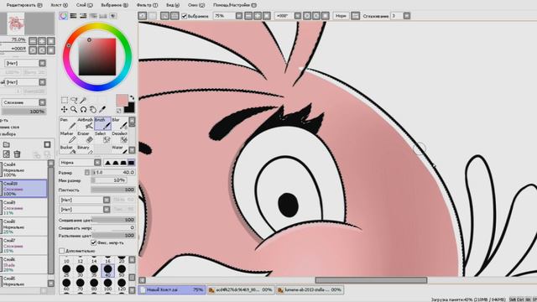The image size is (537, 302).
Task: Activate the rotate canvas tool
Action: click(83, 110)
